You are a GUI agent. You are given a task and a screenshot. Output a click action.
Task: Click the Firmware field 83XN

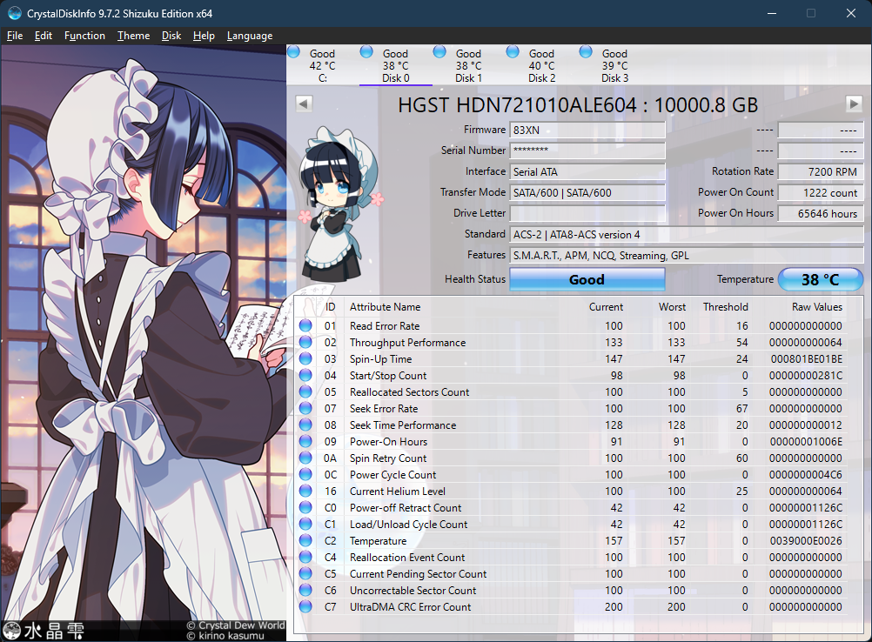tap(587, 130)
